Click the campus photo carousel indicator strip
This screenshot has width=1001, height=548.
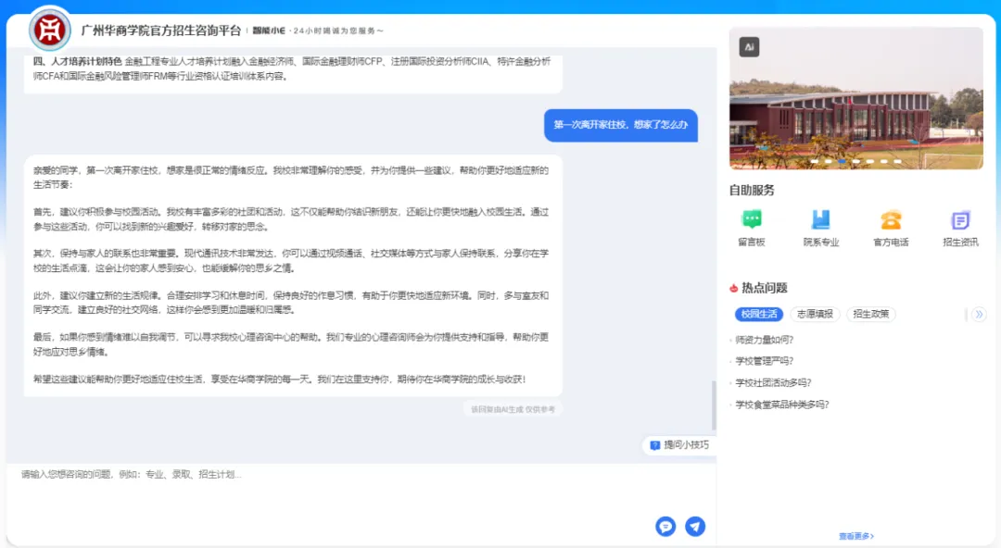tap(853, 161)
